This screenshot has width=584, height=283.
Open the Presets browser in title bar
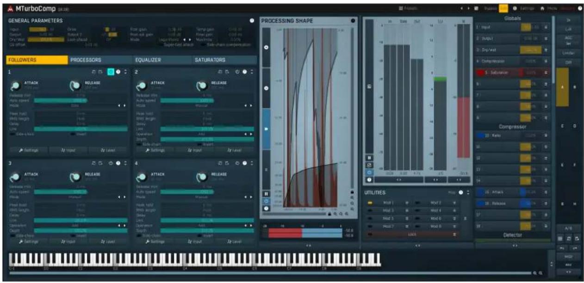click(407, 9)
